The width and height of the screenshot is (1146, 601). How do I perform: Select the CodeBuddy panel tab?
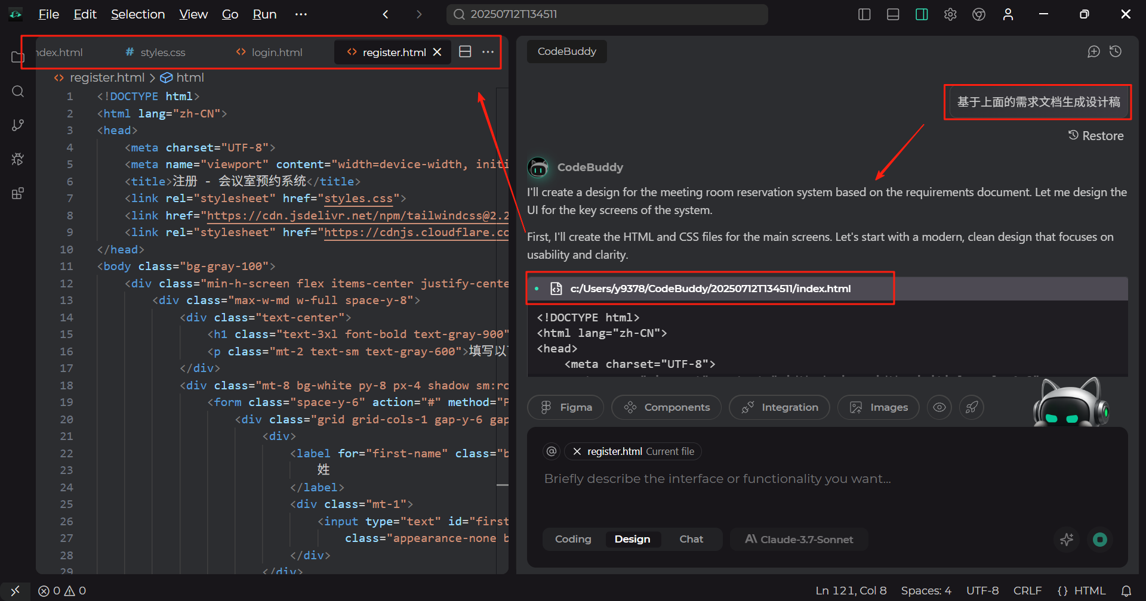pos(567,51)
